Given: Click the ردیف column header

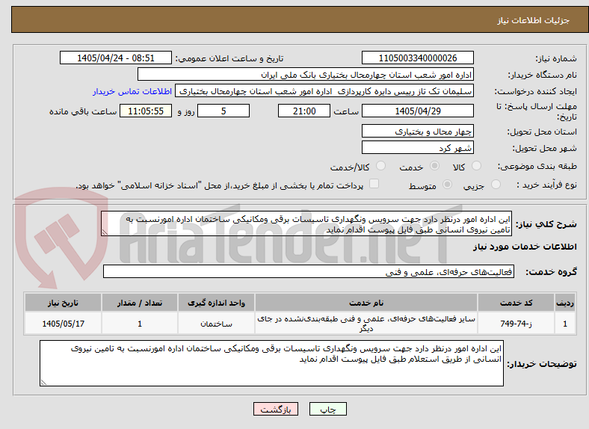Looking at the screenshot, I should pos(565,303).
